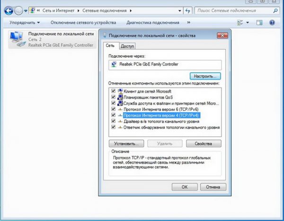Viewport: 284px width, 221px height.
Task: Select 'Драйвер в/в тополога канального уровня' row
Action: point(161,121)
